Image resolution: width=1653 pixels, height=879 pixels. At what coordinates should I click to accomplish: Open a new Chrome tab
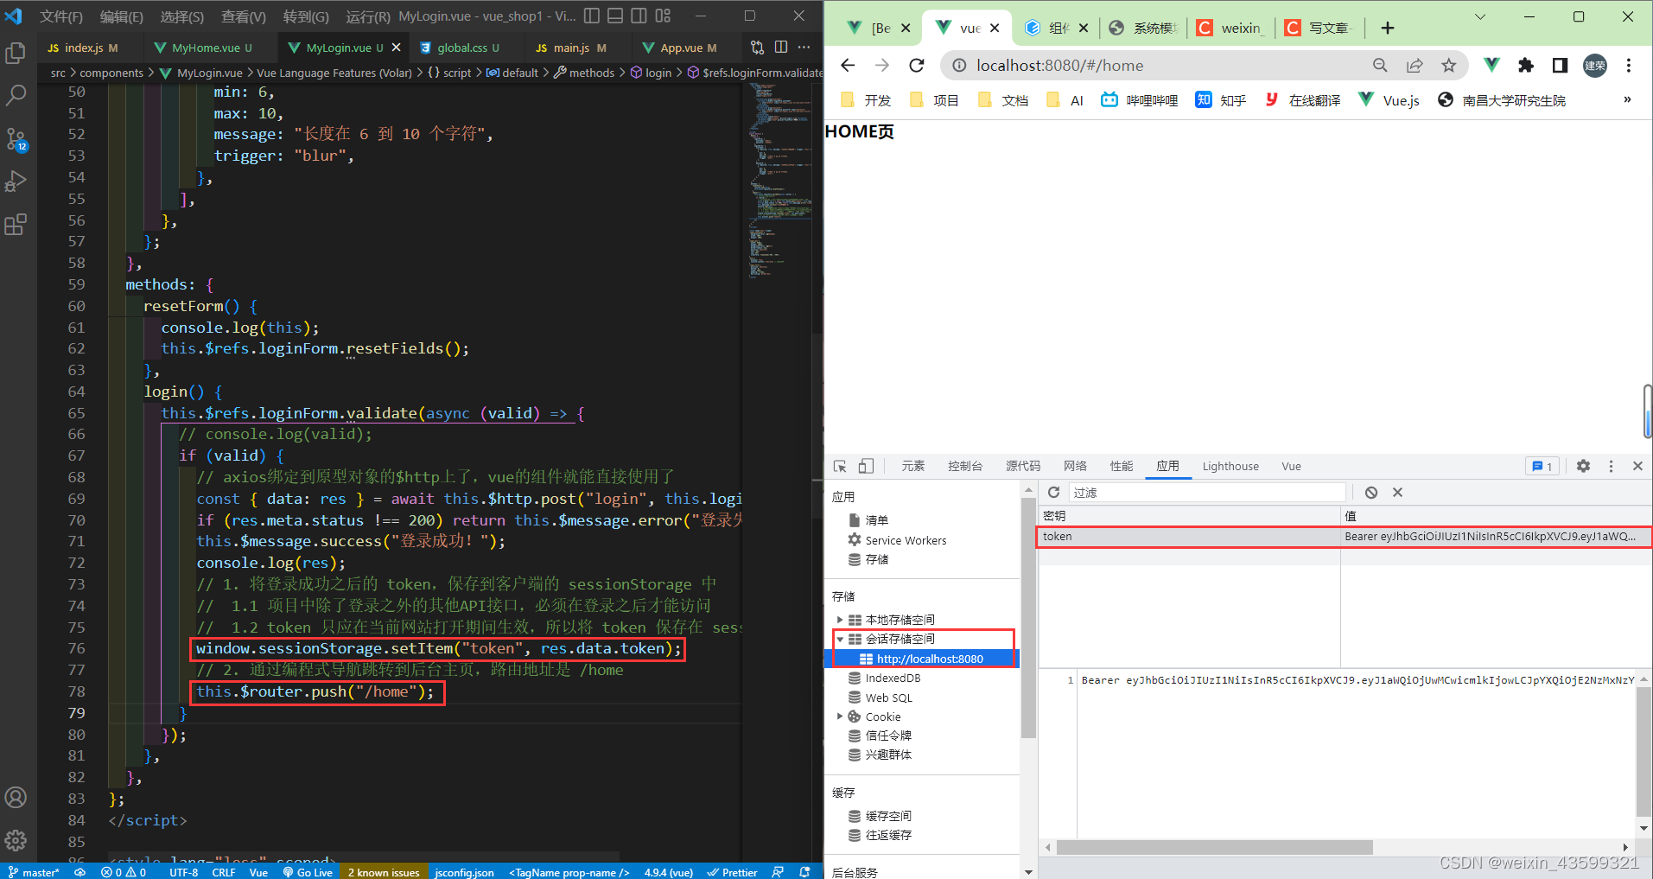click(x=1388, y=29)
